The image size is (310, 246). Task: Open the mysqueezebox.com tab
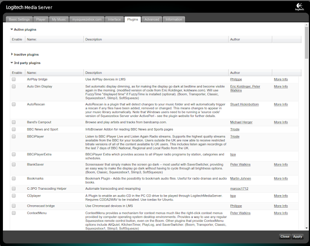tap(87, 19)
